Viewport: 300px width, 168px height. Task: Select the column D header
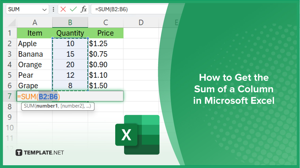pyautogui.click(x=141, y=22)
